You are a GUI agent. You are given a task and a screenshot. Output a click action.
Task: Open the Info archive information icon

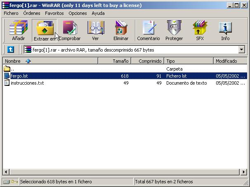tap(225, 31)
